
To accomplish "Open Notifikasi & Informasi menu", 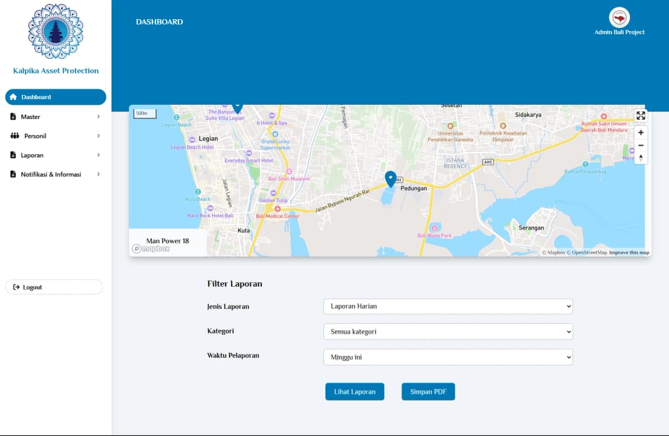I will [x=55, y=174].
